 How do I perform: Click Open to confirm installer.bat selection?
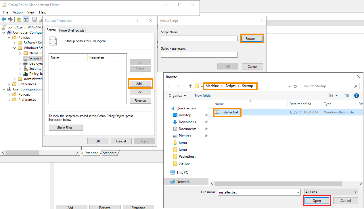point(316,200)
